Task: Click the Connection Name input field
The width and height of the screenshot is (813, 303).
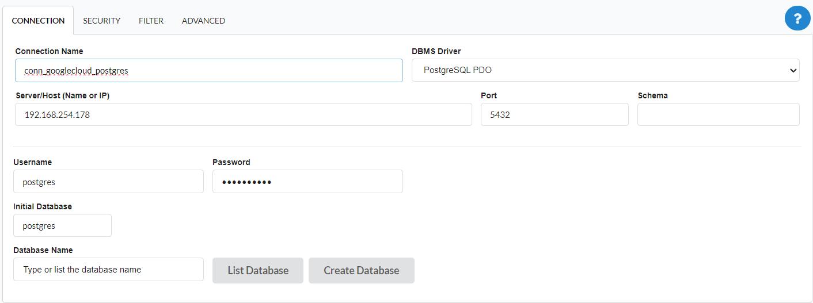Action: (x=209, y=70)
